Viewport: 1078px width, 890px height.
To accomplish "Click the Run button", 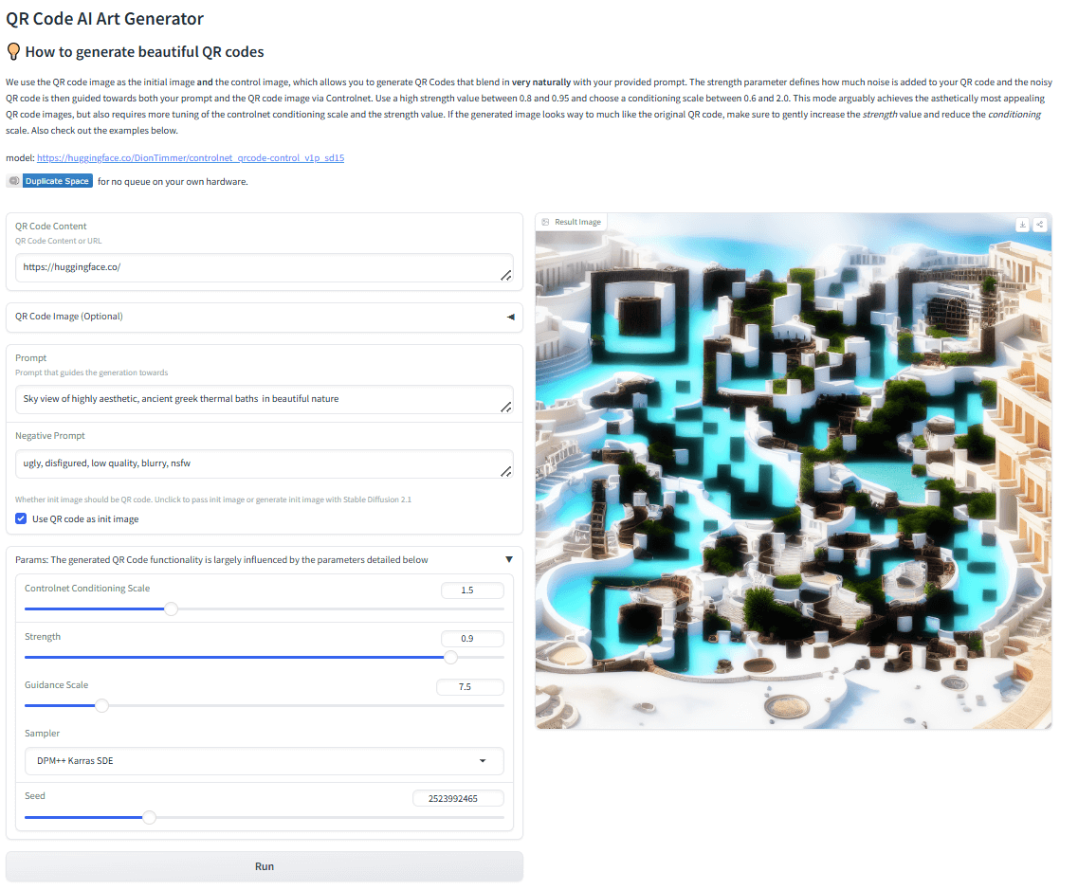I will (x=264, y=866).
